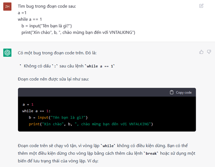Click the "a =1" line in user's prompt
Screen dimensions: 215x167
[22, 13]
